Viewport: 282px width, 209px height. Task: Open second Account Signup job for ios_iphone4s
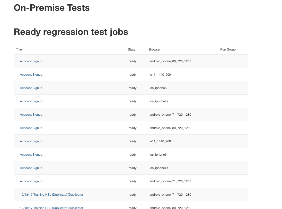pos(31,168)
